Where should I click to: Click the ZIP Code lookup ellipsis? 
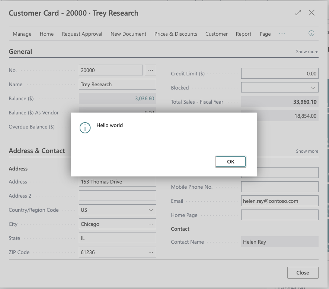click(x=151, y=252)
